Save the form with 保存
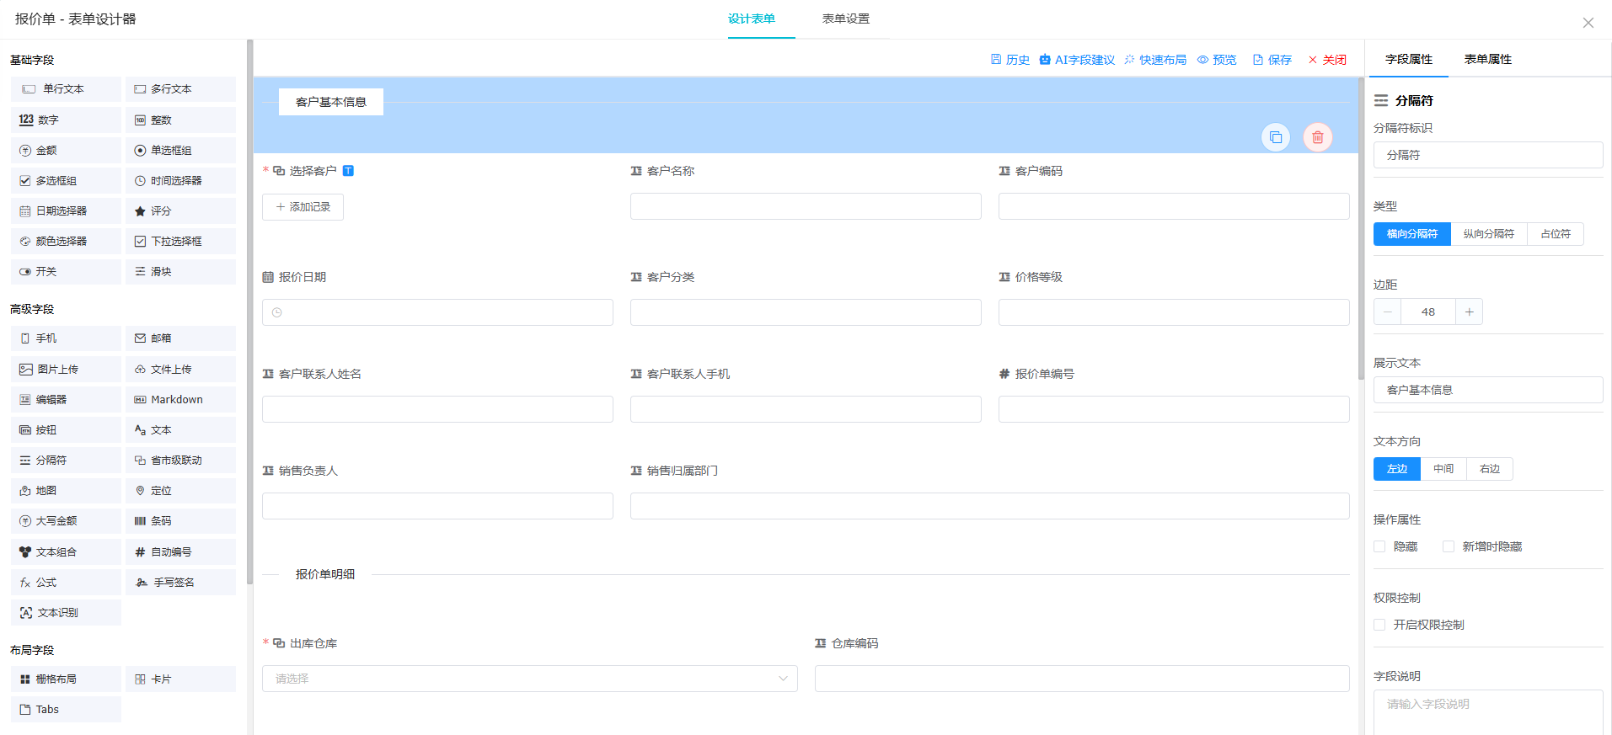The image size is (1612, 735). click(1272, 60)
